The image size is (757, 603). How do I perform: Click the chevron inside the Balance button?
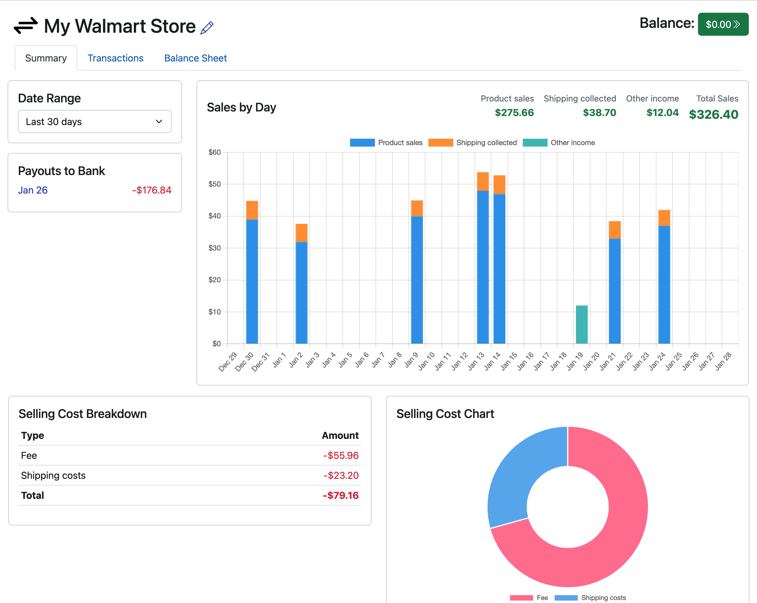737,25
